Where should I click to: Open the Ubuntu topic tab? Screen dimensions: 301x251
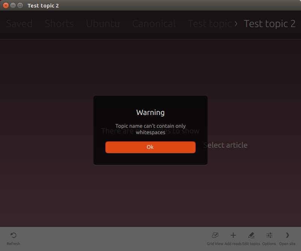(x=103, y=24)
